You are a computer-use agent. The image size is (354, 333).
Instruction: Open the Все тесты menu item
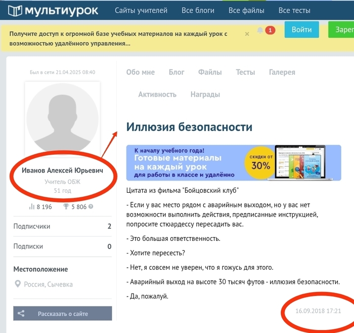[294, 11]
